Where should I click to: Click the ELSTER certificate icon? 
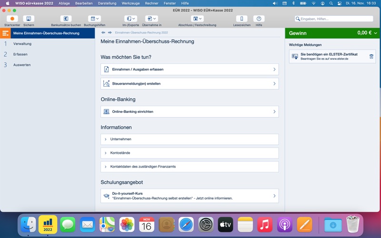click(295, 57)
